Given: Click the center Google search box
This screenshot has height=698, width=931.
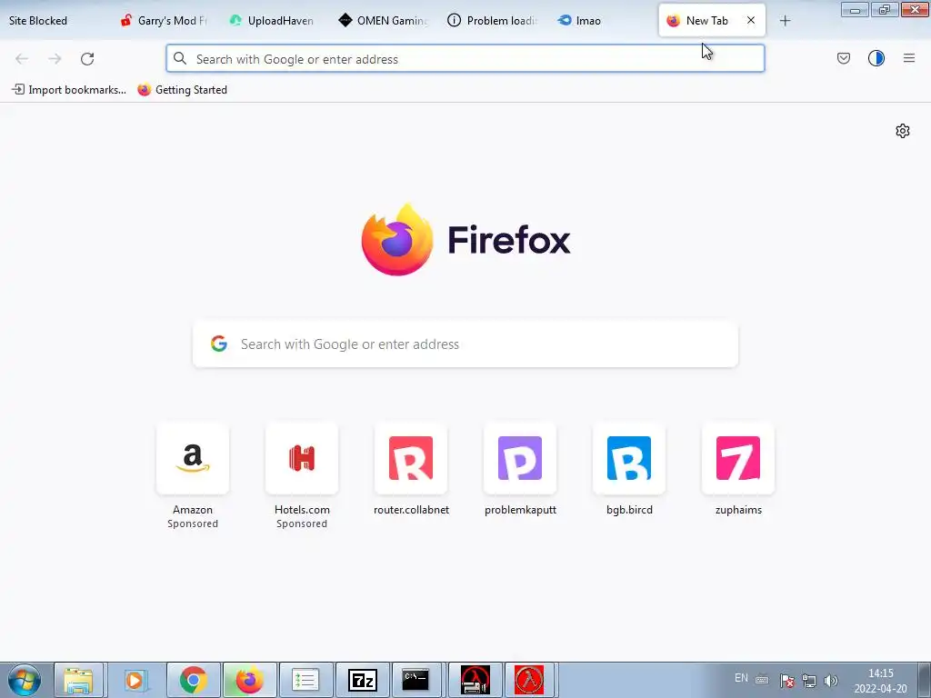Looking at the screenshot, I should click(x=465, y=344).
